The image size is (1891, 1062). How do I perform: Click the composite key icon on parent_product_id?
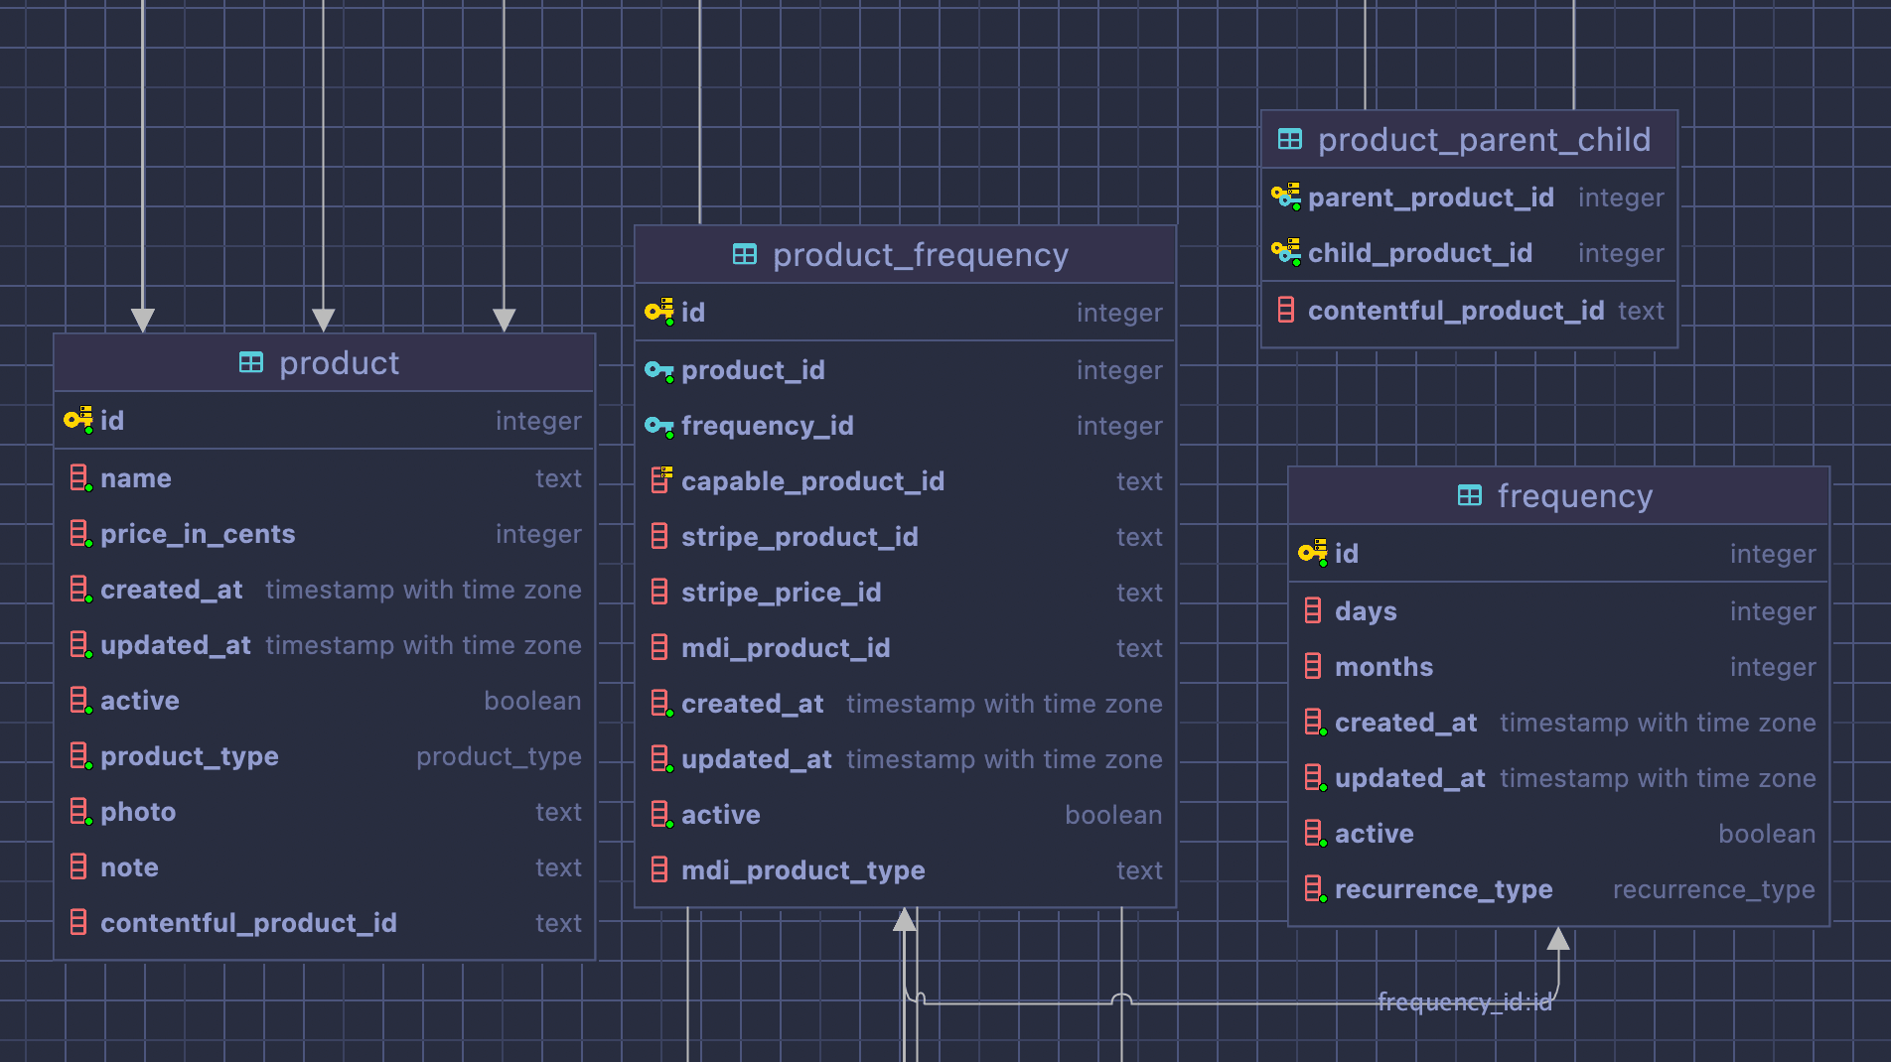pyautogui.click(x=1286, y=197)
